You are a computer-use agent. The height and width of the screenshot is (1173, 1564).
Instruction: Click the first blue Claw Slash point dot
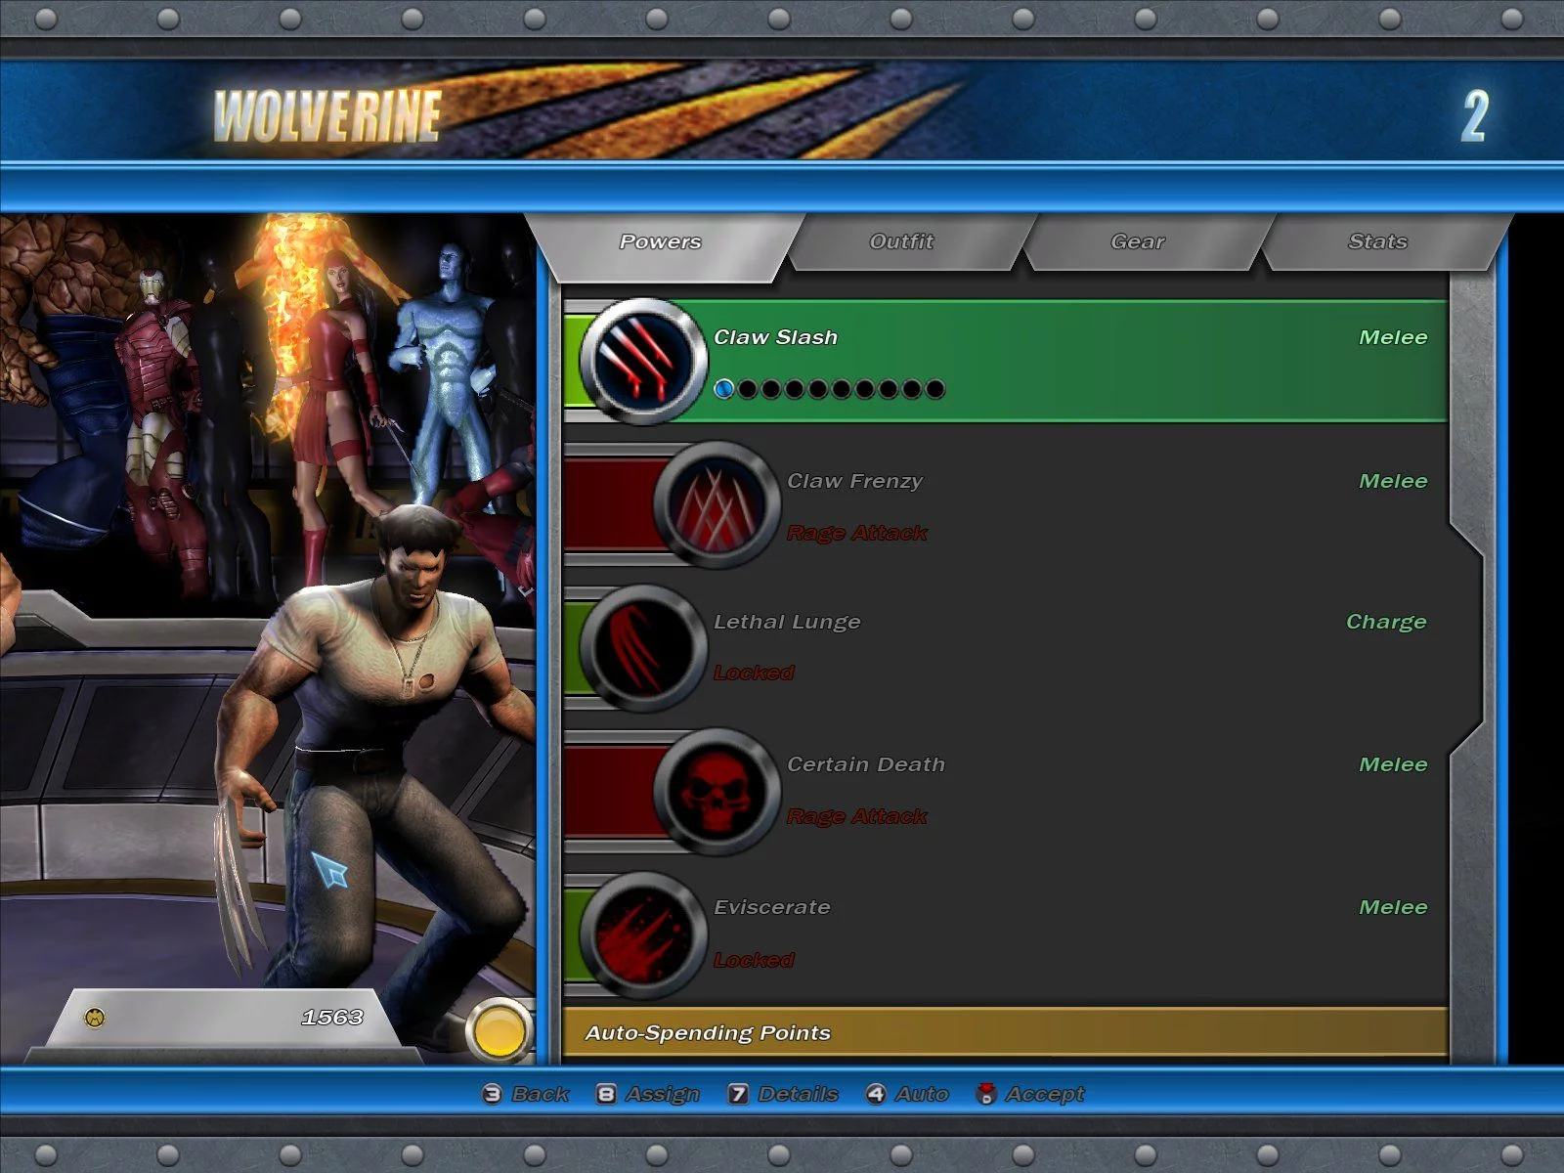pos(724,389)
